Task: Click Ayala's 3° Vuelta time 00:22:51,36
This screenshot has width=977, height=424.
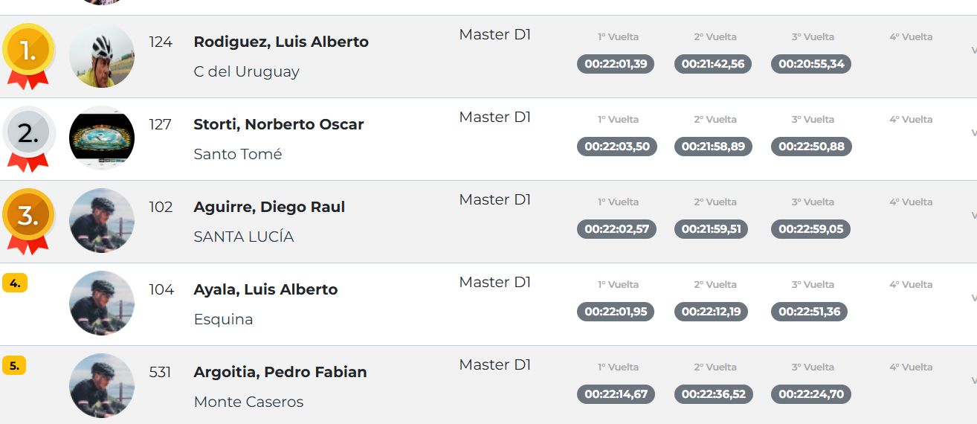Action: [809, 312]
